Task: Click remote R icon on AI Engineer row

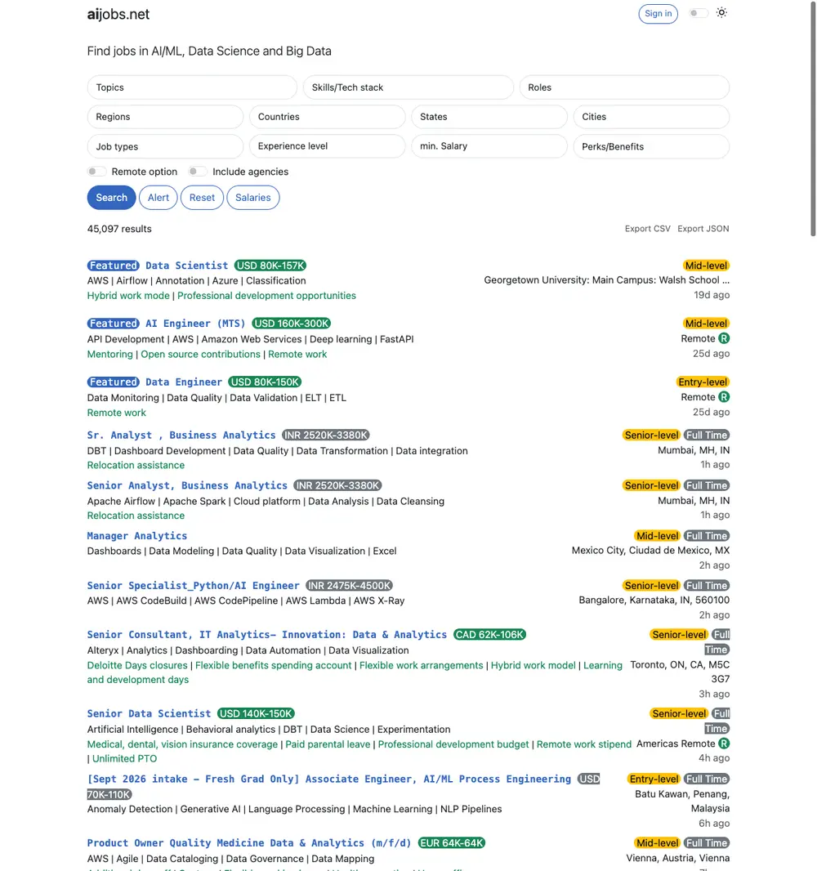Action: (x=724, y=338)
